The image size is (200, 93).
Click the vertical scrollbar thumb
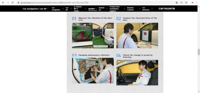(x=199, y=52)
